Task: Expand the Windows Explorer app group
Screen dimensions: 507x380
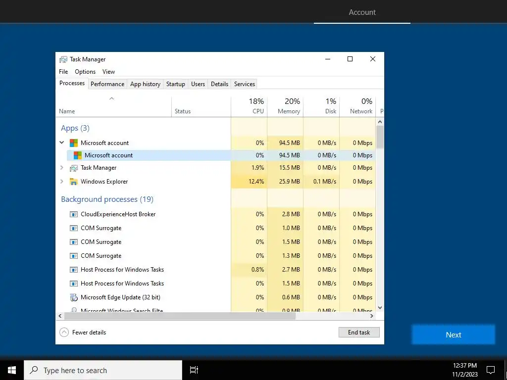Action: tap(62, 182)
